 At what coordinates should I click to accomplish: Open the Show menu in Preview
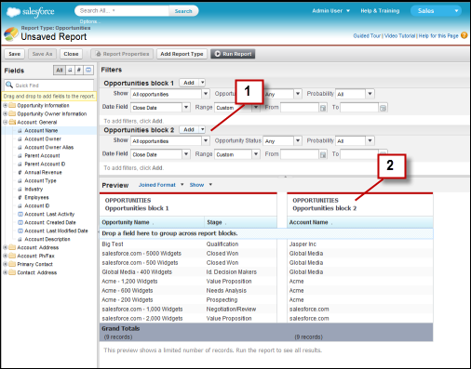pos(201,185)
